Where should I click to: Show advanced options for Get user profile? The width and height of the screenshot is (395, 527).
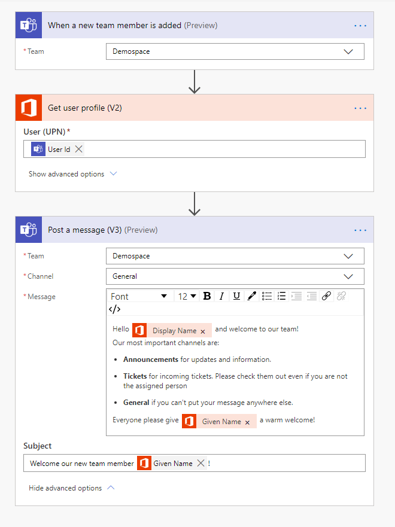coord(72,174)
